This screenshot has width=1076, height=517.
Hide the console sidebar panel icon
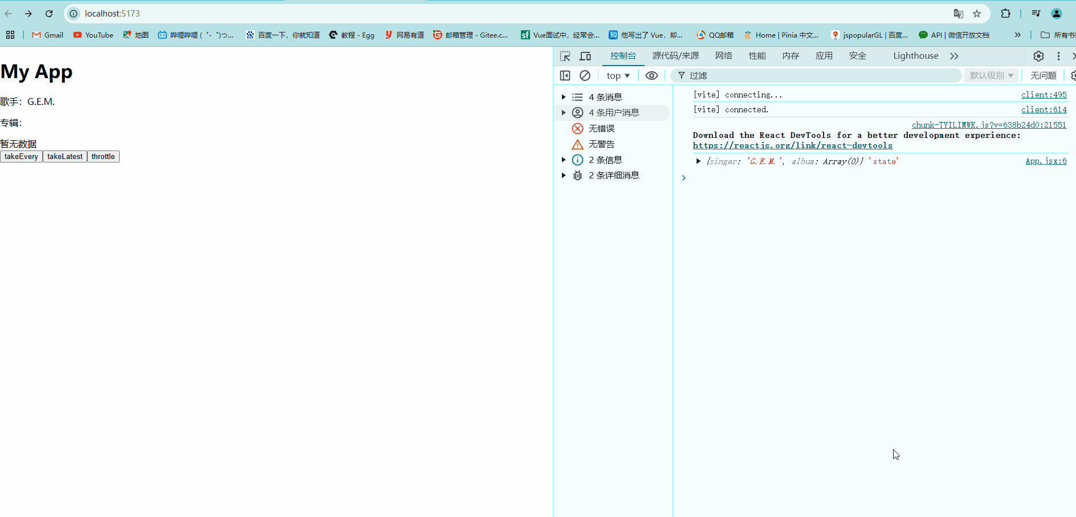[565, 75]
